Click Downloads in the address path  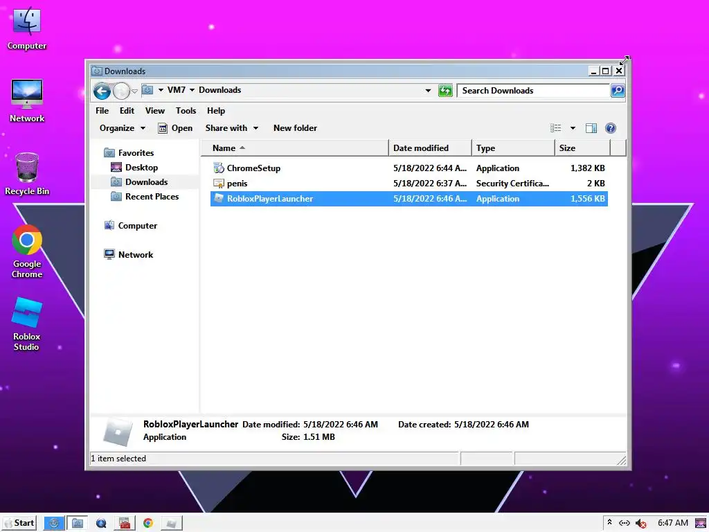click(x=219, y=90)
